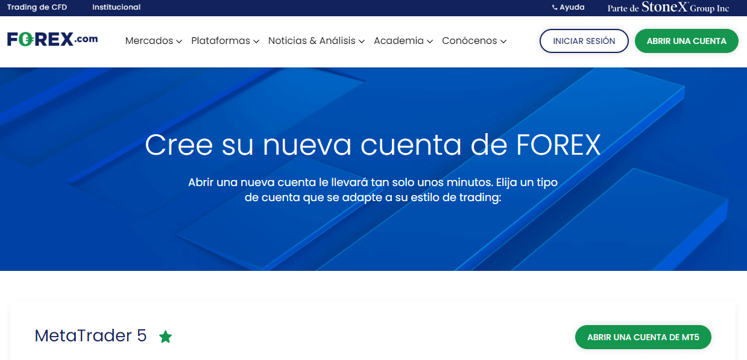The height and width of the screenshot is (360, 747).
Task: Open the Ayuda help link
Action: click(x=572, y=8)
